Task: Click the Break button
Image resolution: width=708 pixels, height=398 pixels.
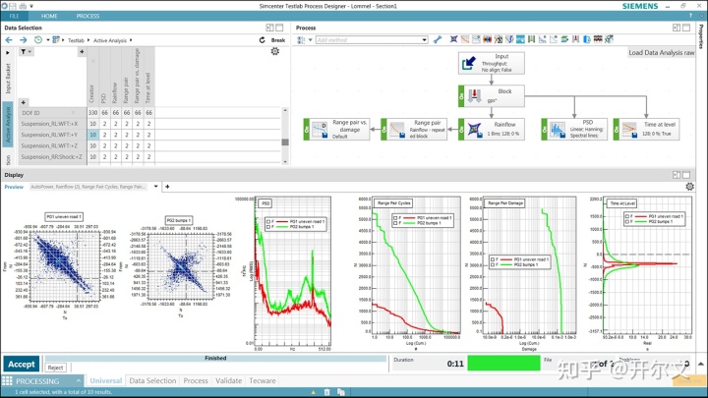Action: click(x=277, y=40)
